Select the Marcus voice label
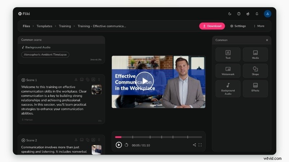289x162 pixels. click(x=27, y=120)
